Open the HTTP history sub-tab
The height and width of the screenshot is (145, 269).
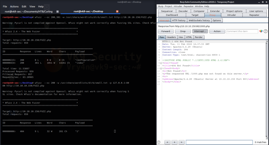tap(179, 20)
